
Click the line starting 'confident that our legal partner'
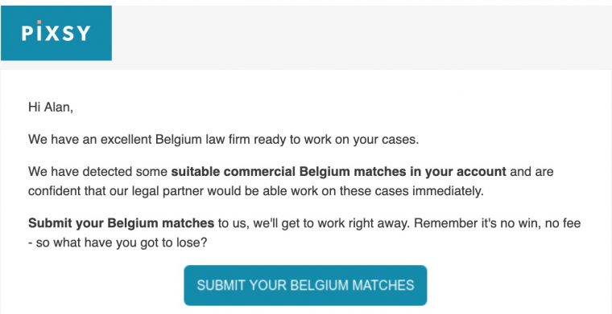point(255,191)
